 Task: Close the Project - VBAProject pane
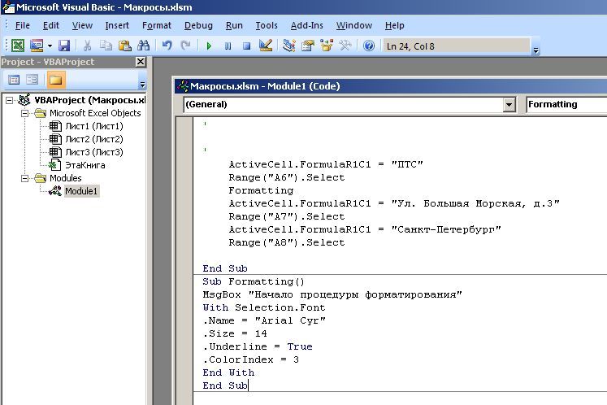click(141, 62)
